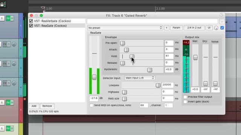The height and width of the screenshot is (135, 241).
Task: Click the 2.1.00 ruler marker in timeline
Action: 160,9
